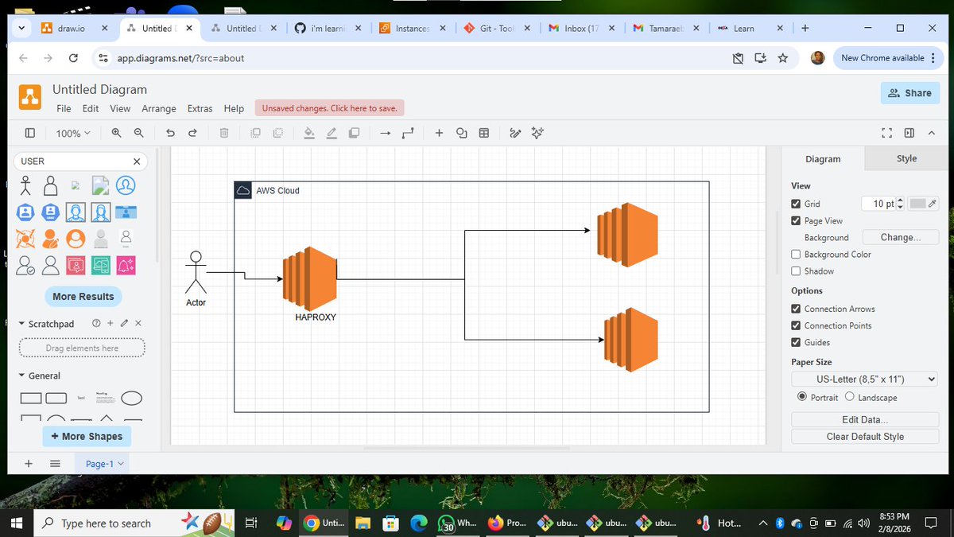This screenshot has height=537, width=954.
Task: Toggle the Shadow toolbar icon
Action: [354, 133]
